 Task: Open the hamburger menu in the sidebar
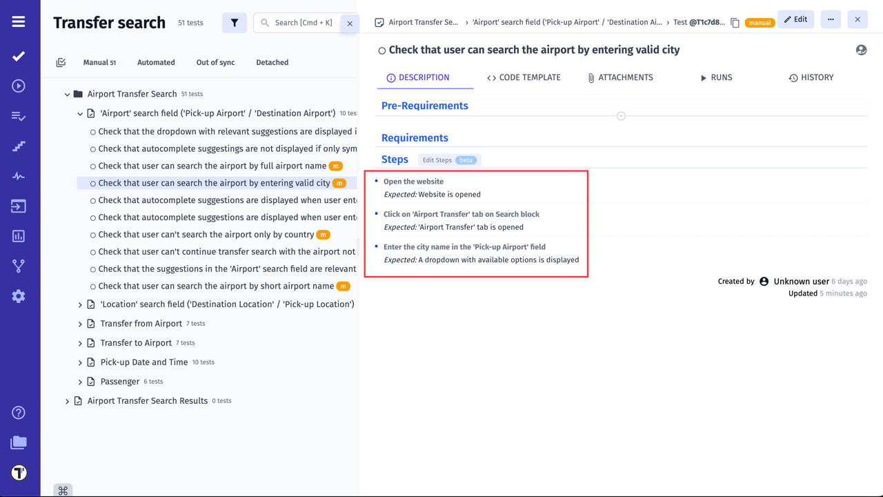(x=19, y=22)
